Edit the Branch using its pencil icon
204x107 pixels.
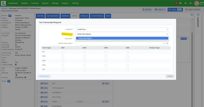tap(10, 16)
